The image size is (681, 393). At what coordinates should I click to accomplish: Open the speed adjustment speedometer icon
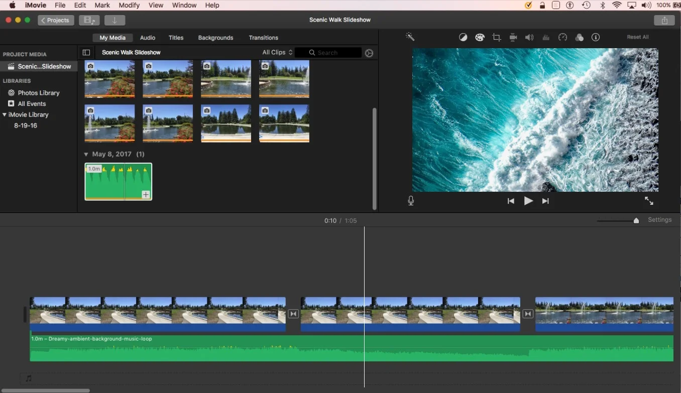tap(562, 38)
